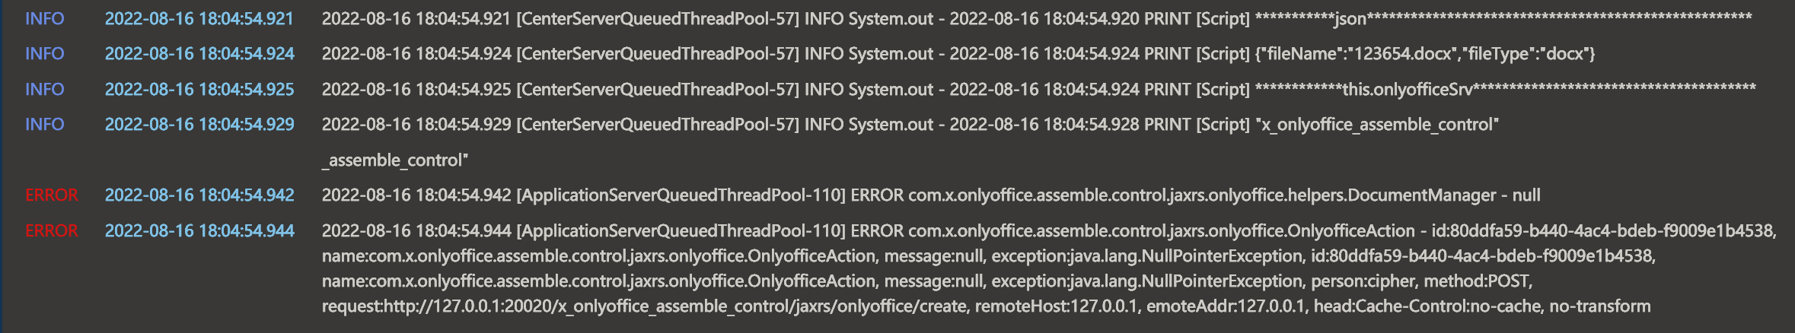Viewport: 1795px width, 333px height.
Task: Click the log message containing fileName 123654.docx
Action: 958,54
